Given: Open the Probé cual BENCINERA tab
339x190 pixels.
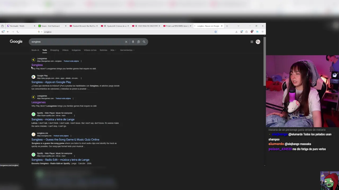Looking at the screenshot, I should [x=177, y=26].
